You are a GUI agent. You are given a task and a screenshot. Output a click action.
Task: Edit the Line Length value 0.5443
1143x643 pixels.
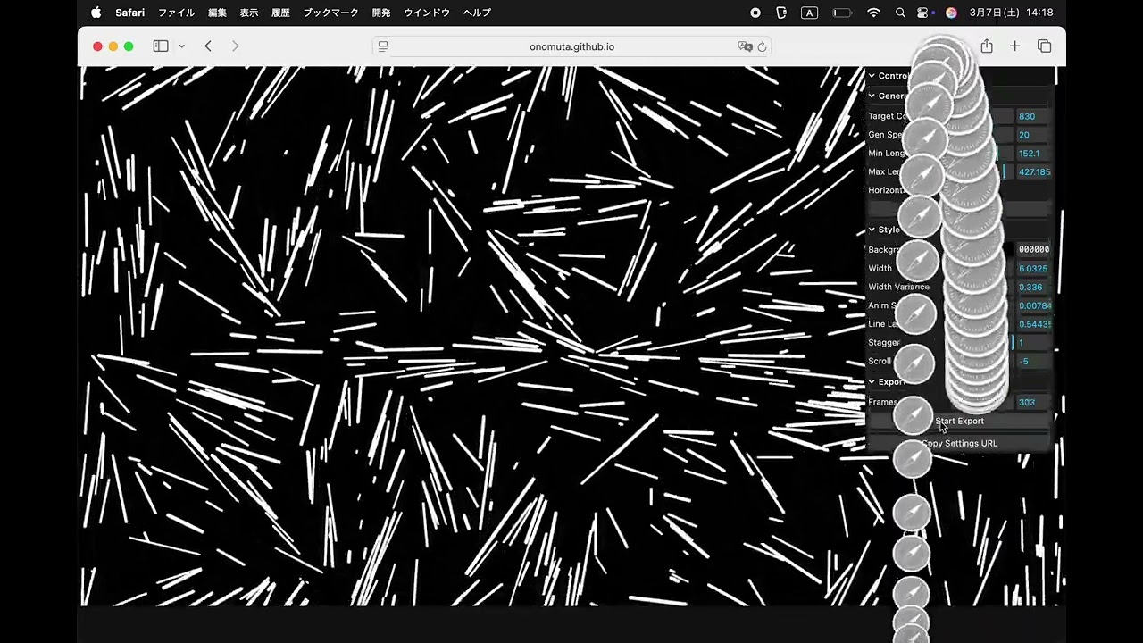pos(1033,324)
